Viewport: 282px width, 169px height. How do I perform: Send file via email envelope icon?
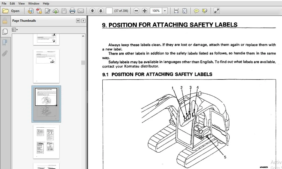tap(81, 11)
